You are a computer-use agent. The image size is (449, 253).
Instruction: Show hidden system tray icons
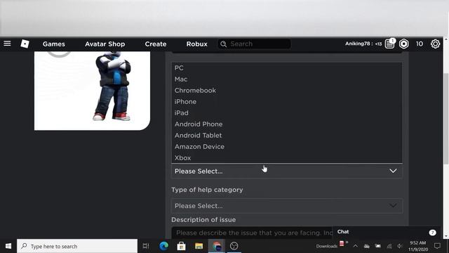click(356, 246)
